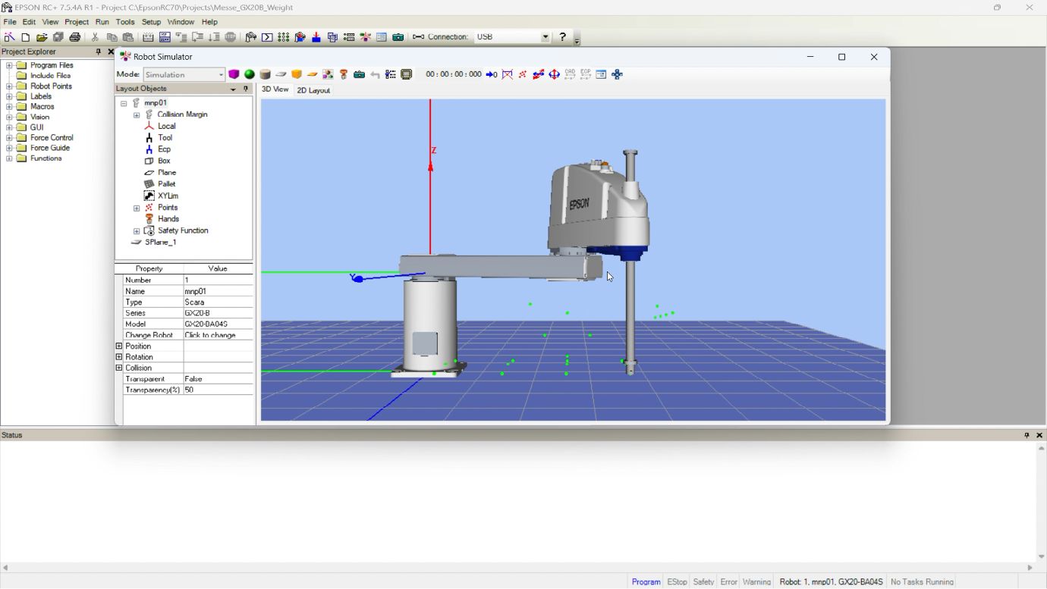Screen dimensions: 1047x589
Task: Add the orange CAD box object
Action: tap(297, 74)
